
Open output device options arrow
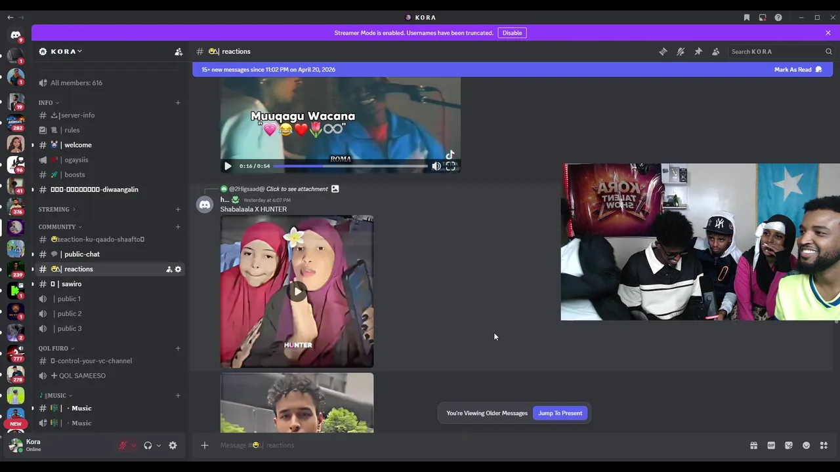coord(159,445)
